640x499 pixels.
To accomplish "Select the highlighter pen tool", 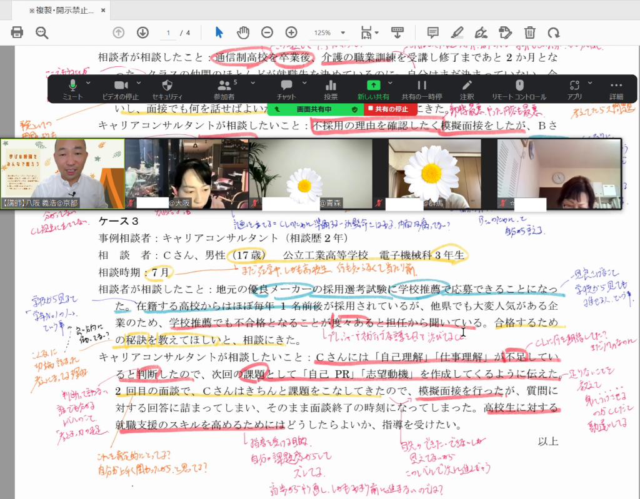I will click(457, 32).
